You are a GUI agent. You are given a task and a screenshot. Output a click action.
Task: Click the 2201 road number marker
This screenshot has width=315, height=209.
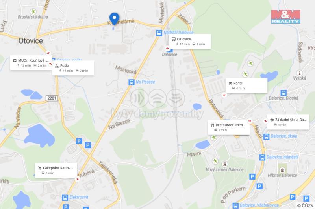pyautogui.click(x=52, y=98)
